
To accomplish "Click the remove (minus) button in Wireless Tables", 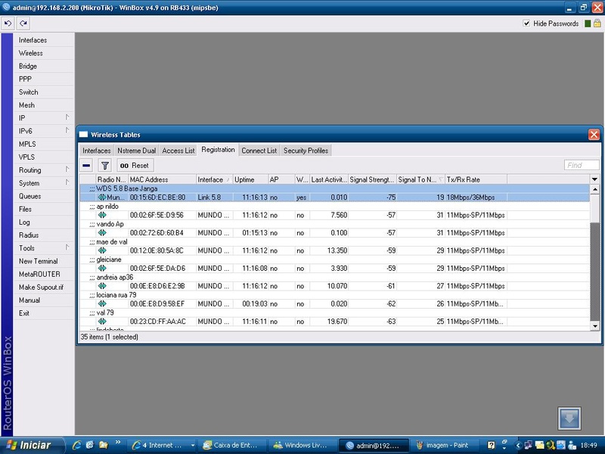I will [x=86, y=166].
